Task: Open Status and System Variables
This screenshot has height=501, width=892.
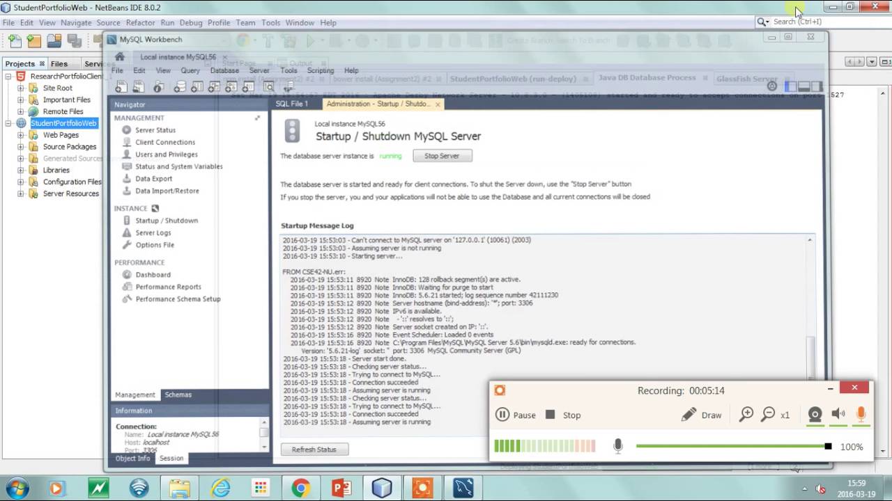Action: tap(179, 166)
